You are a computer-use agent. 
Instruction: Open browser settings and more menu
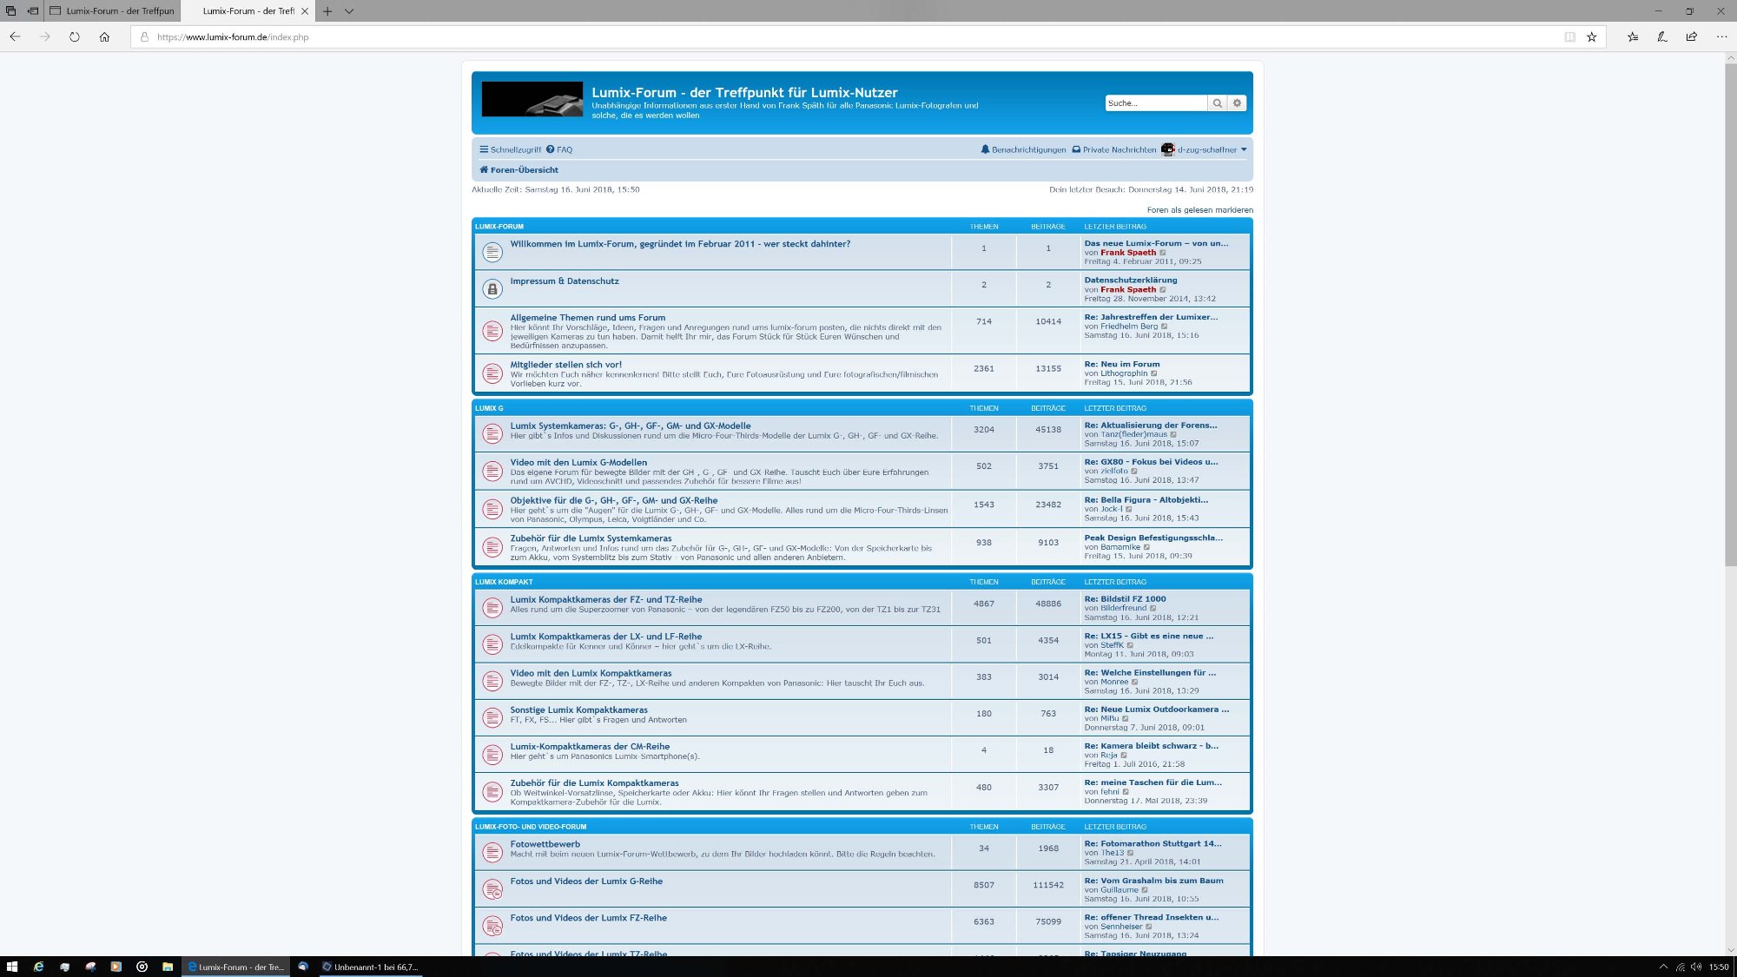pyautogui.click(x=1721, y=36)
